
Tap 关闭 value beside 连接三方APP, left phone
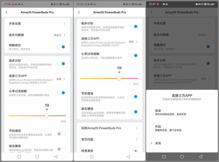coord(59,79)
